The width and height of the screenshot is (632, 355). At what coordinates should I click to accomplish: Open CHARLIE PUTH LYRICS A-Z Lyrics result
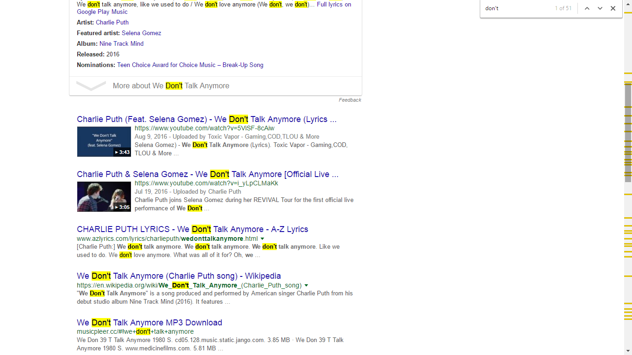(192, 229)
